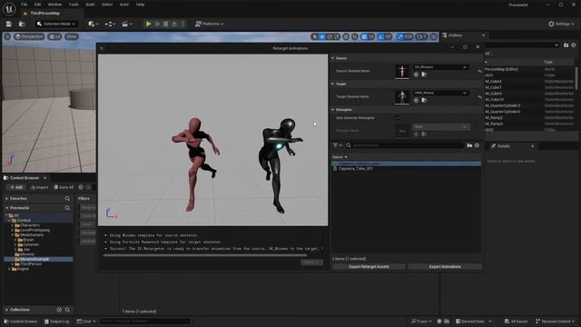This screenshot has width=581, height=327.
Task: Select the Characters folder in tree
Action: coord(29,225)
